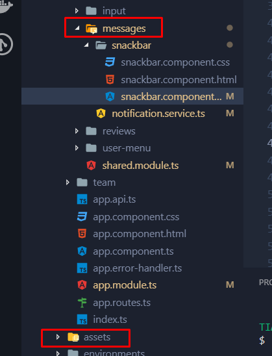The image size is (272, 356).
Task: Click the snackbar open folder icon
Action: coord(101,45)
